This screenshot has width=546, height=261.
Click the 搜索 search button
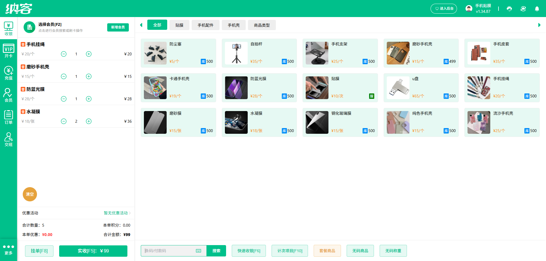[x=216, y=251]
